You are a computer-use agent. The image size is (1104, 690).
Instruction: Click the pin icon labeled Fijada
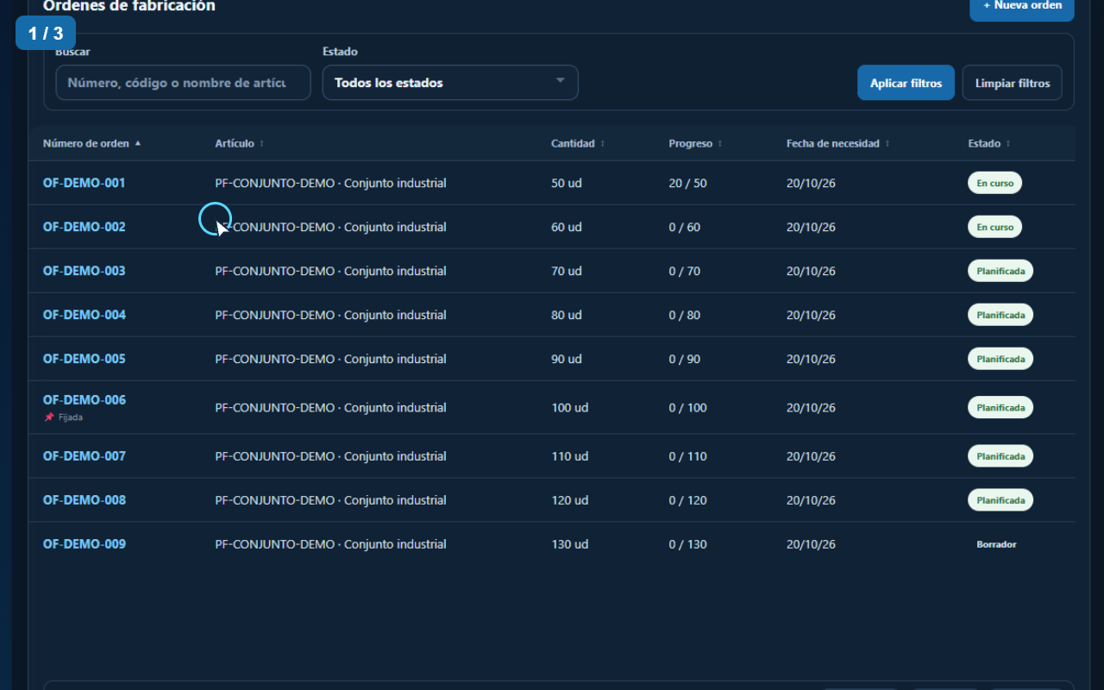49,417
